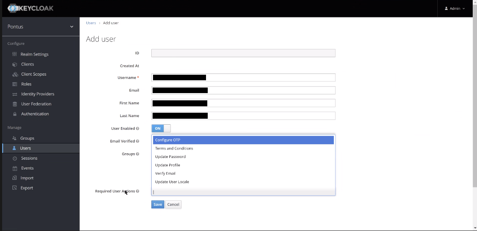The image size is (477, 231).
Task: Click the Username input field
Action: pos(243,78)
